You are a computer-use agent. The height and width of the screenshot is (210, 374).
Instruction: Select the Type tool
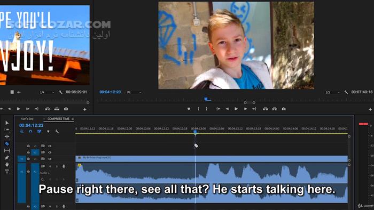pos(7,172)
